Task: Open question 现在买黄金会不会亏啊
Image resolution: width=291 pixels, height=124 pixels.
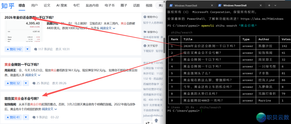Action: [22, 98]
